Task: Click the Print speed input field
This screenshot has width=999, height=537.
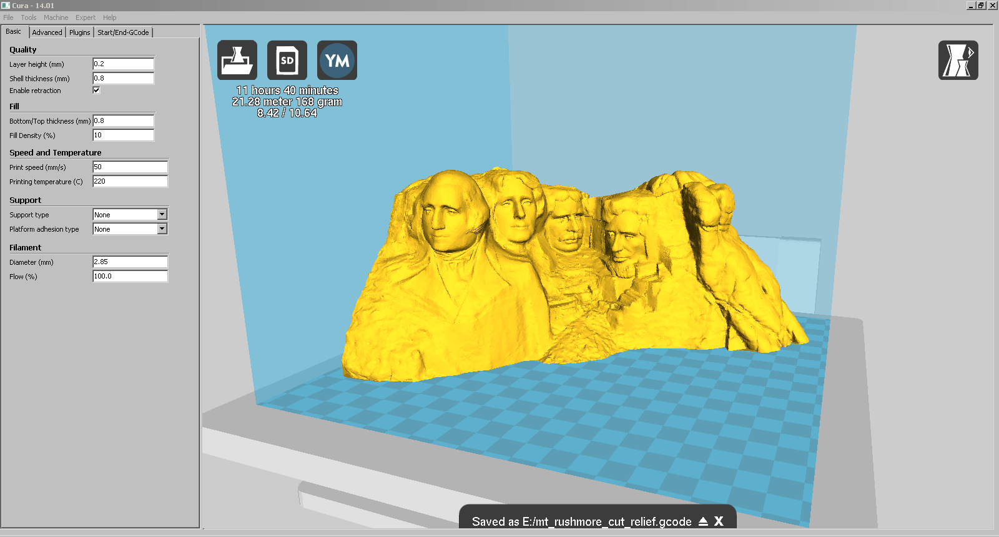Action: point(130,167)
